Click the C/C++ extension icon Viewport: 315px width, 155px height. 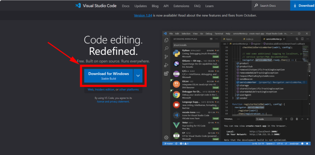(x=176, y=74)
